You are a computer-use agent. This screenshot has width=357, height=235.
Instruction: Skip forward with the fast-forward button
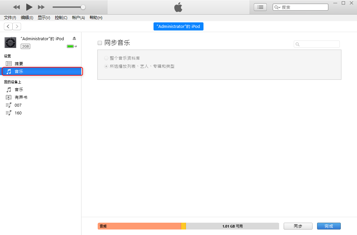pos(41,7)
